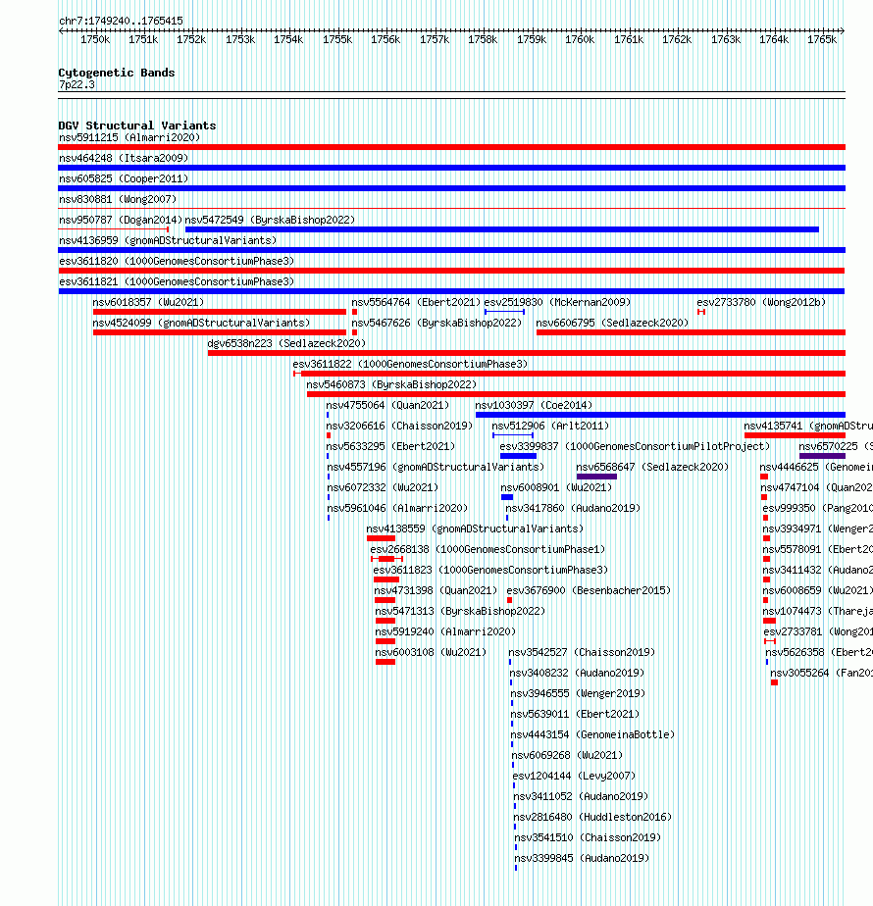Image resolution: width=873 pixels, height=906 pixels.
Task: Click the chr7:1749240..1765415 region label
Action: pyautogui.click(x=121, y=21)
